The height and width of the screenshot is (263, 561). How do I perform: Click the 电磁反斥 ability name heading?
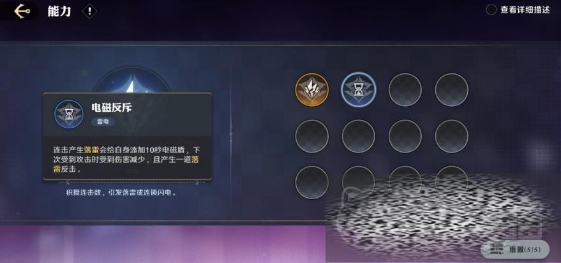pos(111,107)
